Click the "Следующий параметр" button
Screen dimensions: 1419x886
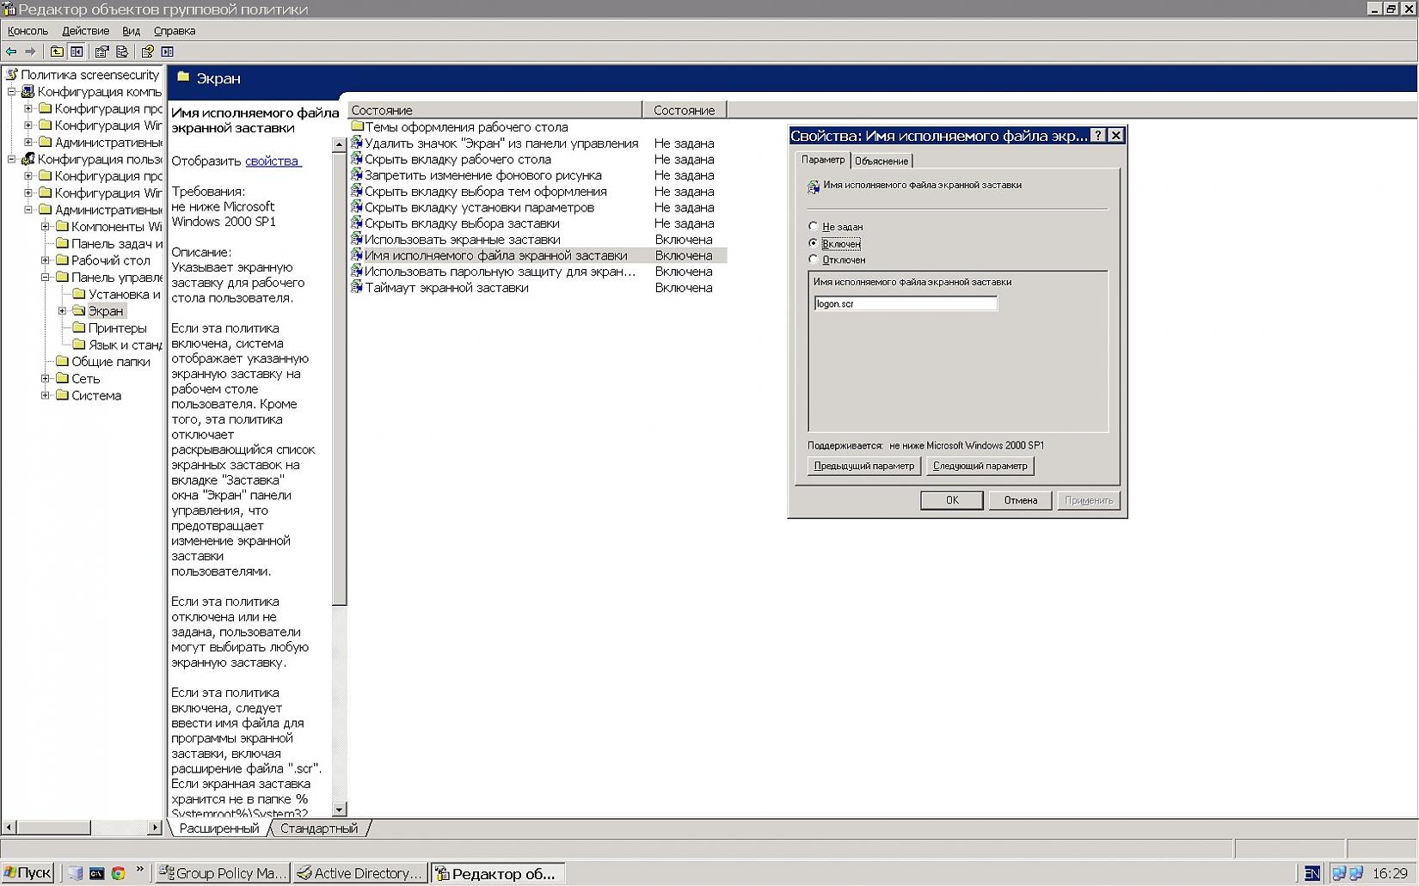980,466
